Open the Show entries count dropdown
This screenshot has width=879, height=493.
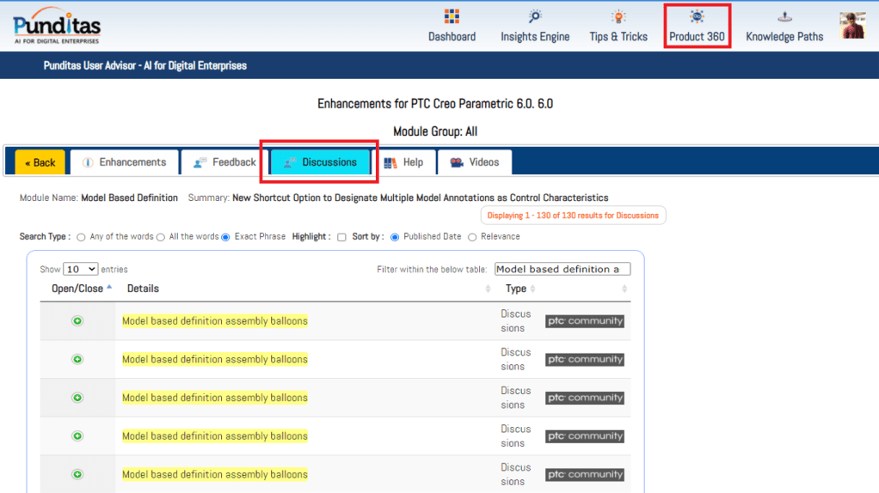[x=81, y=270]
